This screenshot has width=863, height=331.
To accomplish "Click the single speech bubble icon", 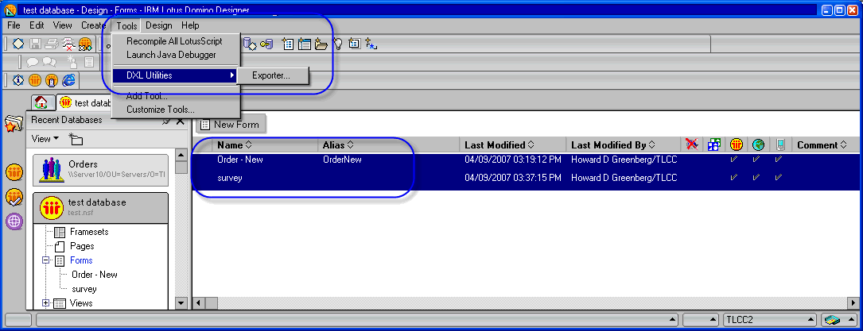I will (x=33, y=62).
